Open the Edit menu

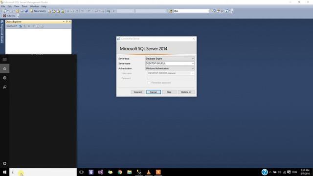10,6
